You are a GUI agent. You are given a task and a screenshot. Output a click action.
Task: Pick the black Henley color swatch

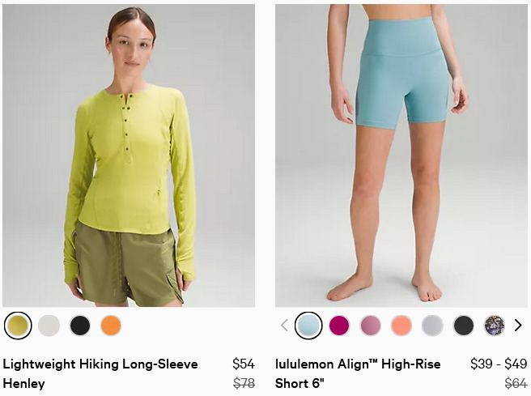point(80,326)
